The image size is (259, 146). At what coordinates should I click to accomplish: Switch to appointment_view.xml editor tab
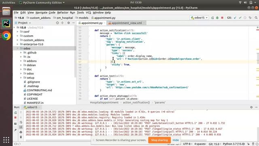127,23
